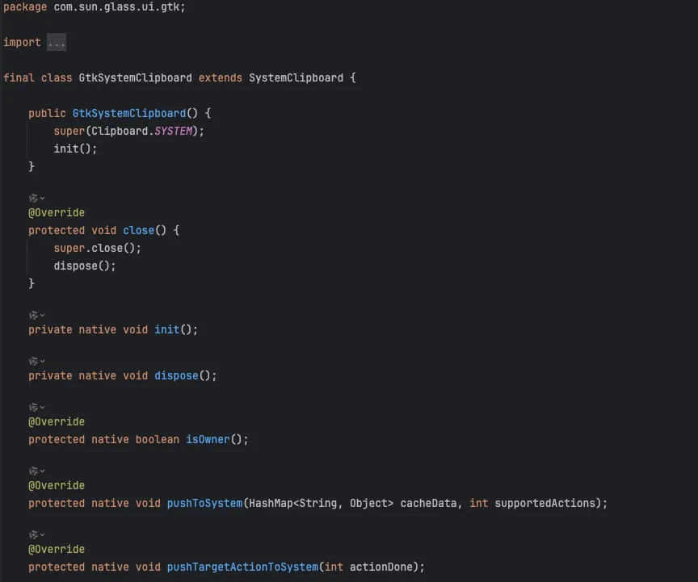Click the package name com.sun.glass.ui.gtk
Image resolution: width=698 pixels, height=582 pixels.
116,7
